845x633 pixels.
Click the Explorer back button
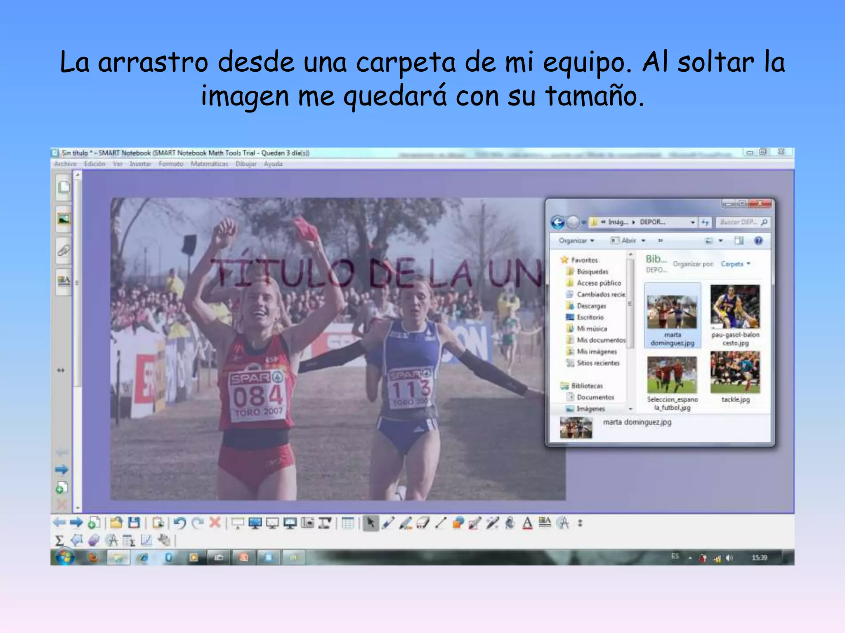[x=558, y=223]
